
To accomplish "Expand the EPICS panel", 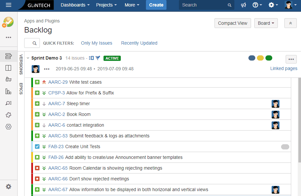I will 21,89.
